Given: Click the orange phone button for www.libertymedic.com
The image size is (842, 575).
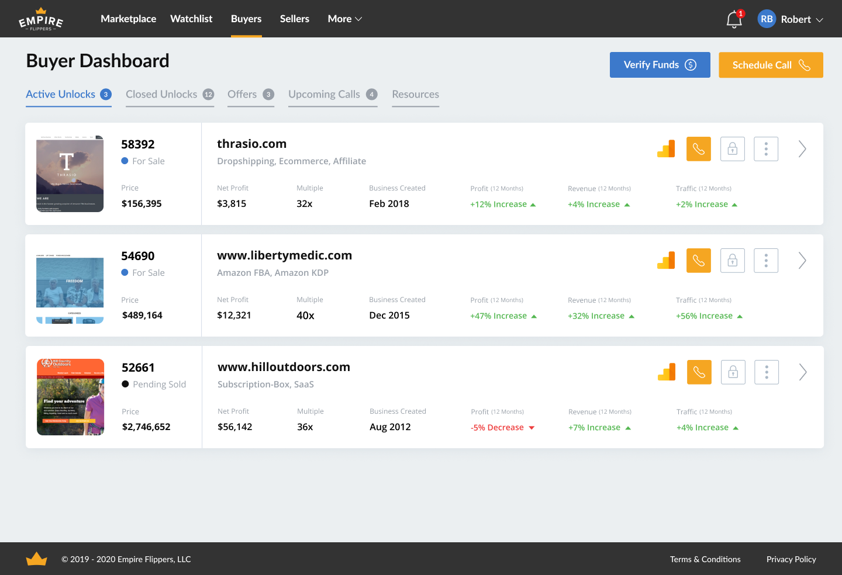Looking at the screenshot, I should coord(699,261).
